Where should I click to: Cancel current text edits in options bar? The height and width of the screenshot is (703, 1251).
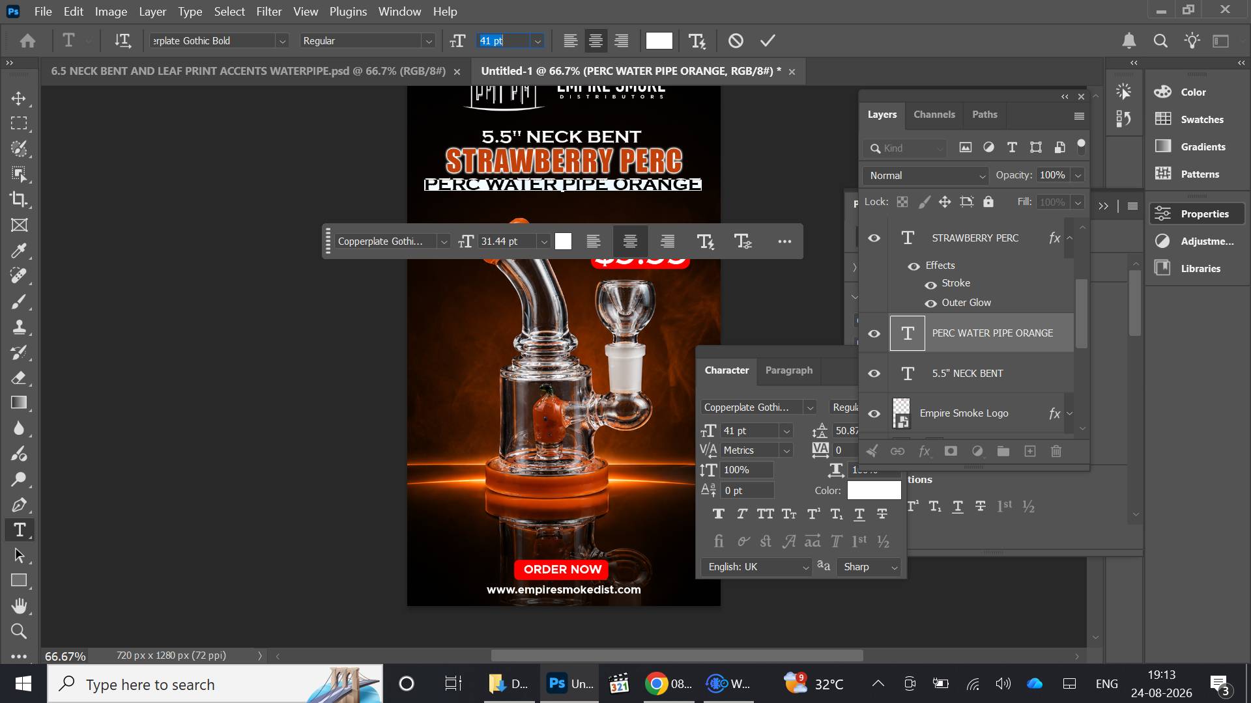[736, 40]
